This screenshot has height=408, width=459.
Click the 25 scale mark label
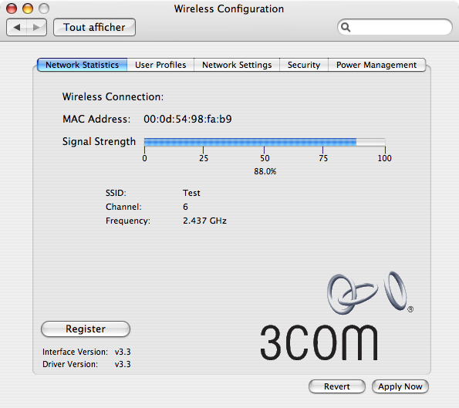click(204, 158)
